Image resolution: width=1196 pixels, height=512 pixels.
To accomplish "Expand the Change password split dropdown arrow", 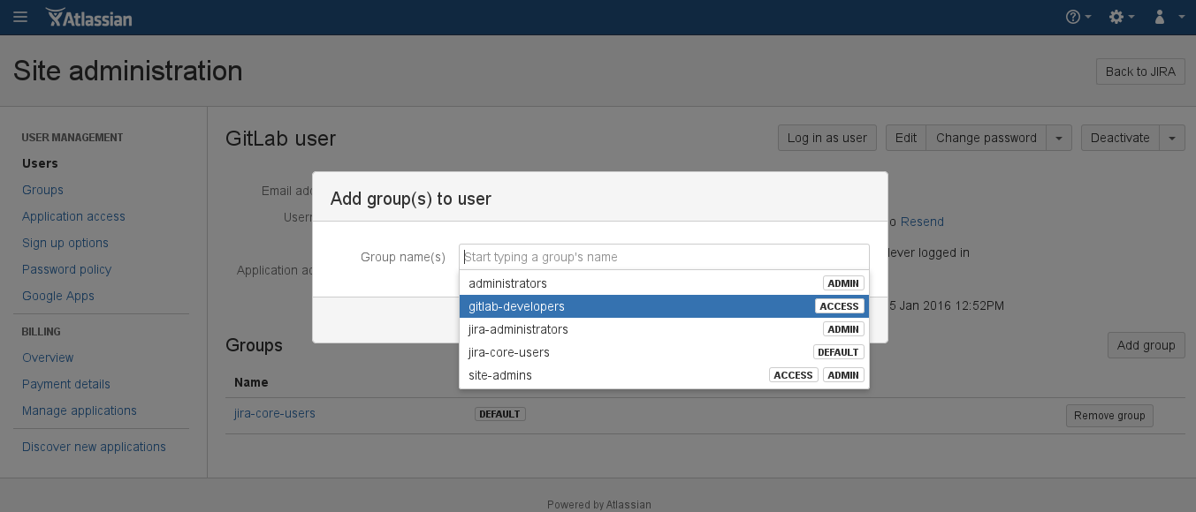I will (x=1059, y=138).
